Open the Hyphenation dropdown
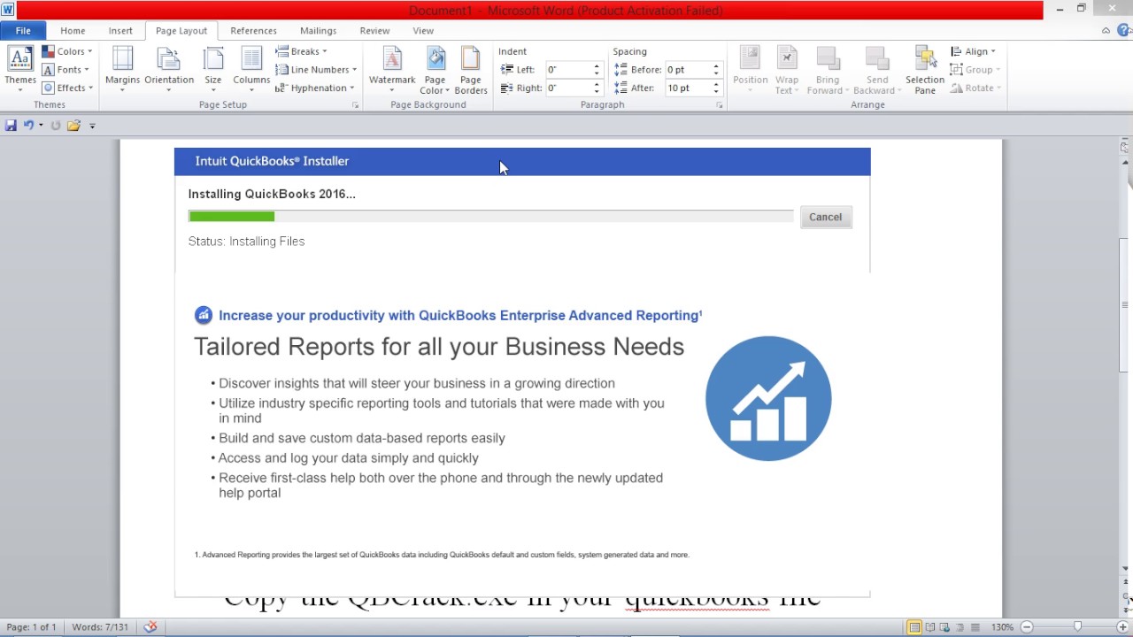Viewport: 1133px width, 637px height. click(314, 88)
